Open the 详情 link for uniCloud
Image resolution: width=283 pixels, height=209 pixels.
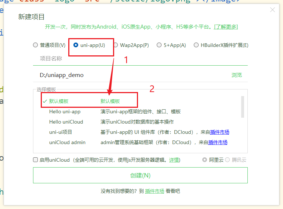(174, 160)
